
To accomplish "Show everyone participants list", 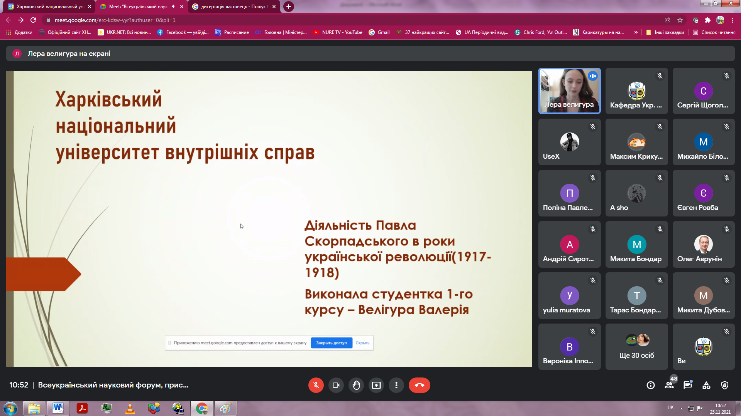I will (669, 385).
